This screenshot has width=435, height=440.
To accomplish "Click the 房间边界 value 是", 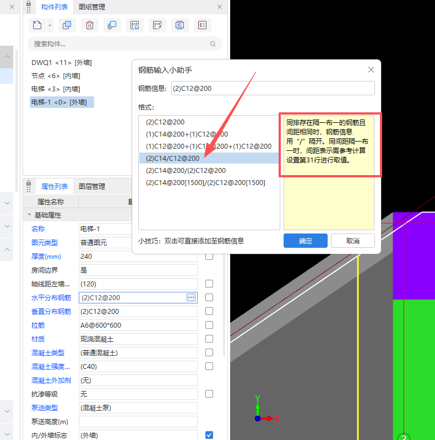I will point(138,270).
